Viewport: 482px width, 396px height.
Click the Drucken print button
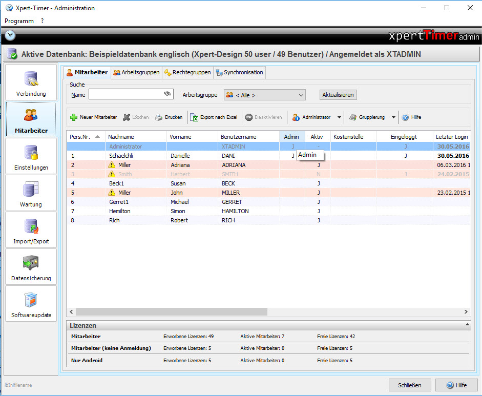click(169, 117)
